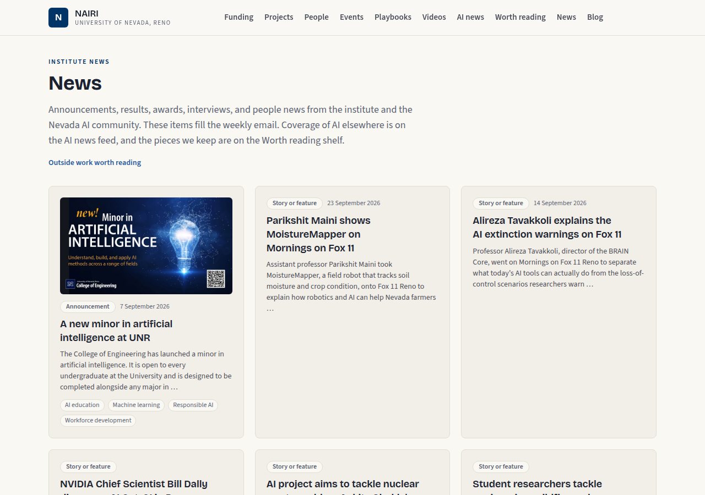Click the NAIRI logo icon

58,18
